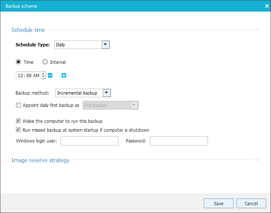Increase time with the spinner up arrow
This screenshot has width=271, height=213.
(x=43, y=74)
